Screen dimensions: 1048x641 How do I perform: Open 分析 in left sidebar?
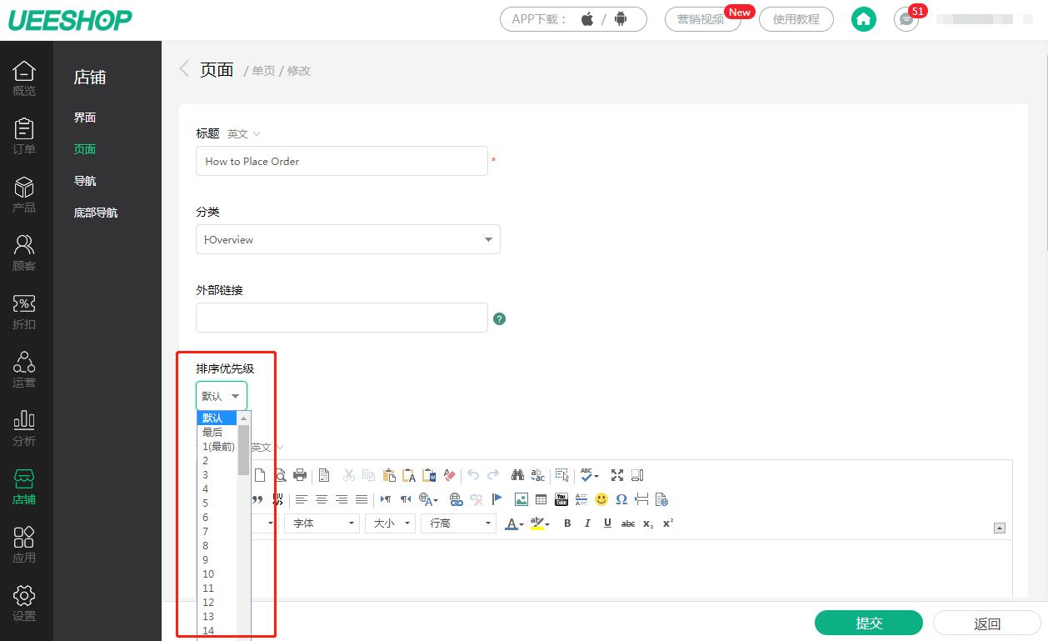24,429
